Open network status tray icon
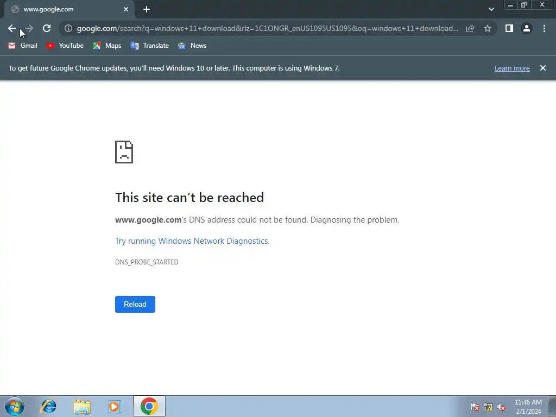The width and height of the screenshot is (556, 417). tap(488, 407)
